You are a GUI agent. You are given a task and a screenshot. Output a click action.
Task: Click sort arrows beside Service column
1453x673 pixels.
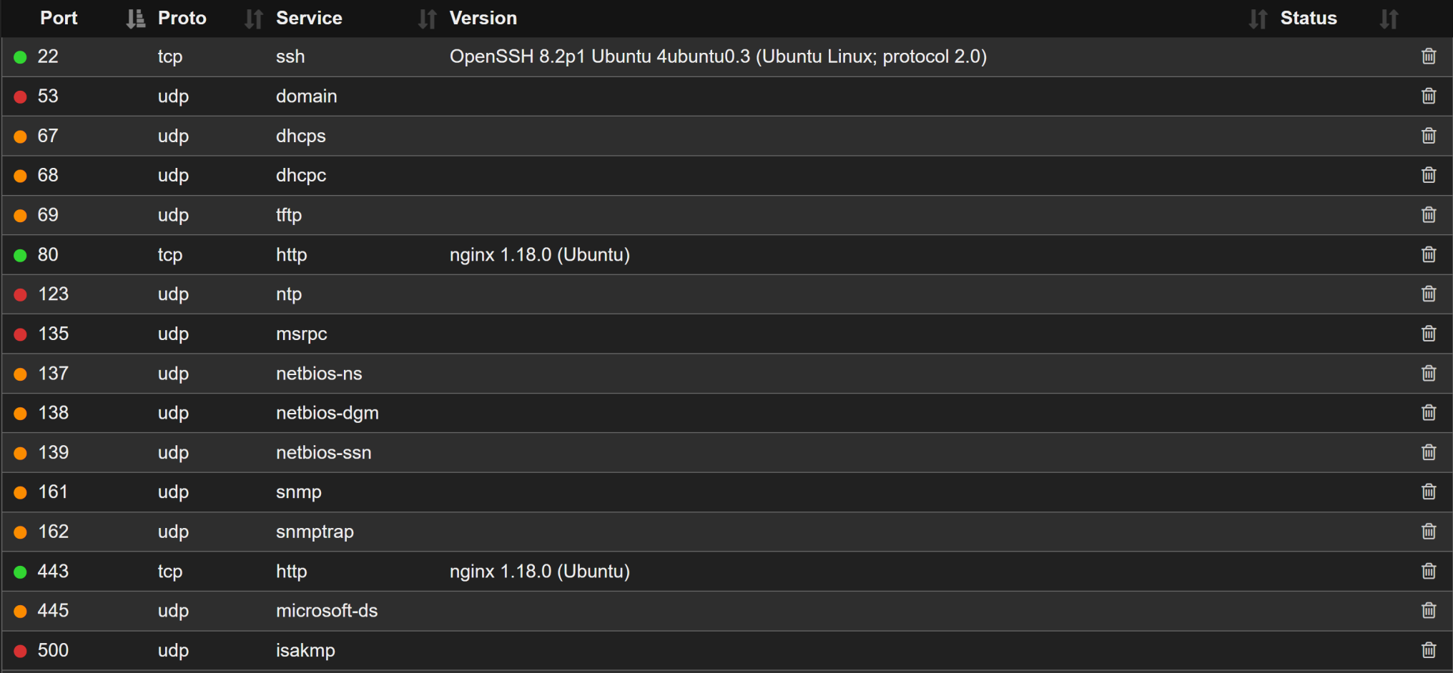coord(427,19)
